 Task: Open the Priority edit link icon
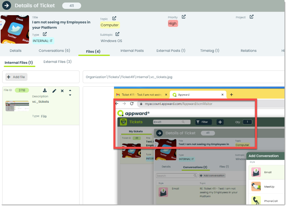point(183,17)
